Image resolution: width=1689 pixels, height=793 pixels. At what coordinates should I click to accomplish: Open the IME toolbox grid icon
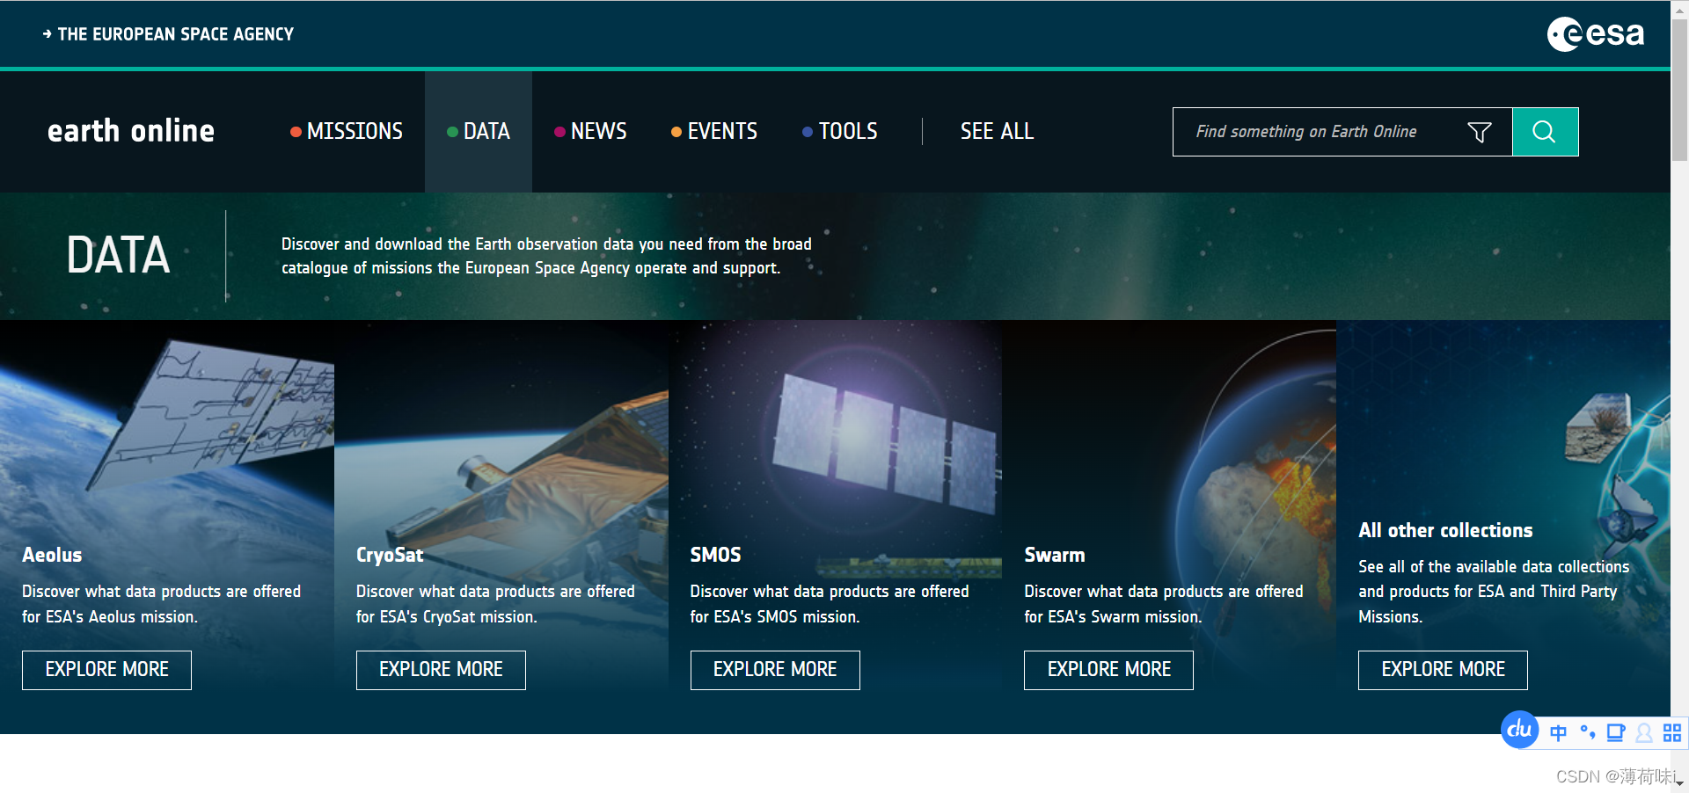[1672, 732]
